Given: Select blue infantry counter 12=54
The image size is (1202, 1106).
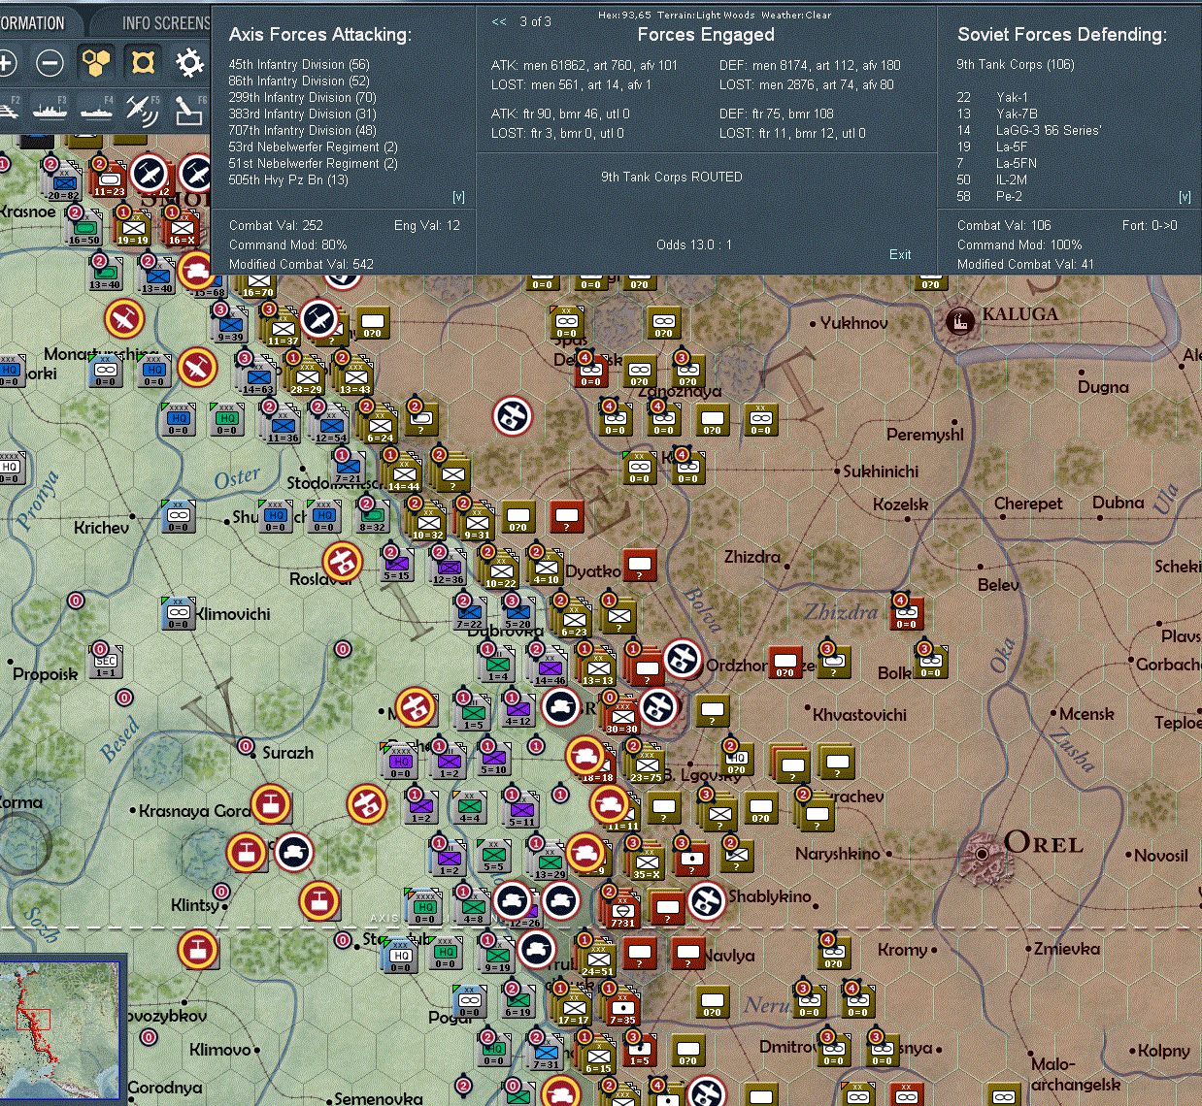Looking at the screenshot, I should click(330, 426).
